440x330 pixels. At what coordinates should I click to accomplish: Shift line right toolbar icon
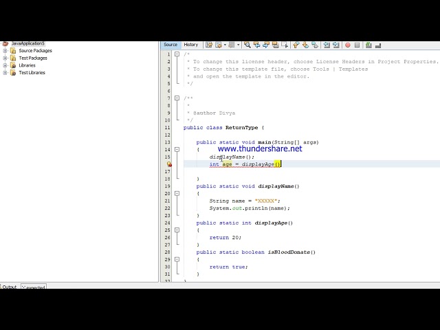point(336,45)
